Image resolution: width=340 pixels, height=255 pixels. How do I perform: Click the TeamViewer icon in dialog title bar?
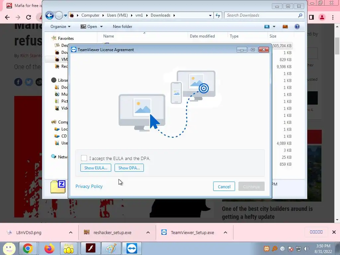[74, 50]
